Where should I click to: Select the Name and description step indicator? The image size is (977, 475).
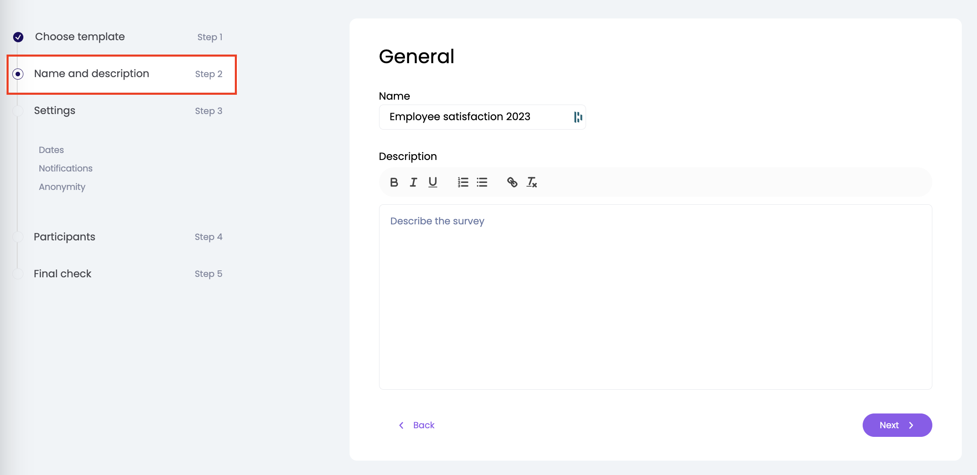18,74
